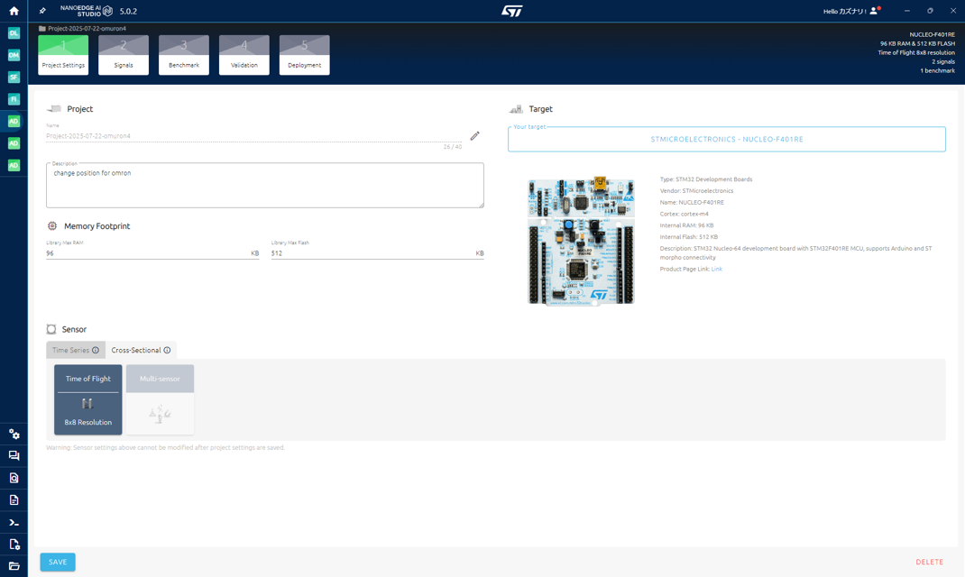Click the Library Max RAM field
The width and height of the screenshot is (965, 577).
click(147, 253)
